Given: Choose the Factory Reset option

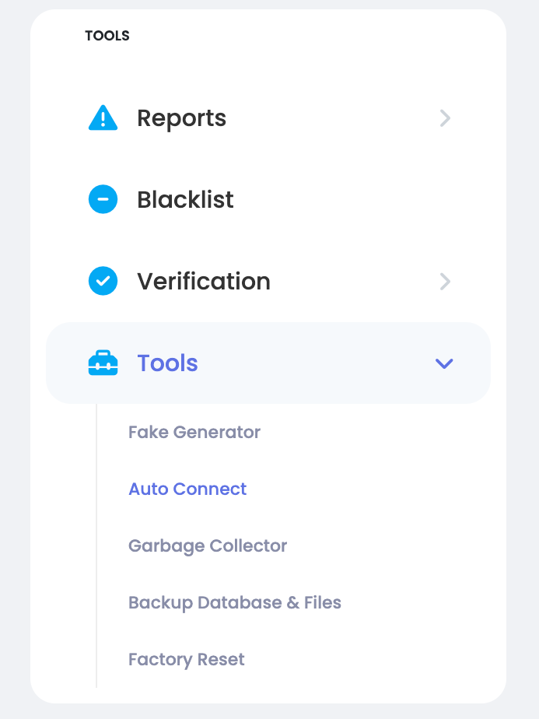Looking at the screenshot, I should pos(186,659).
